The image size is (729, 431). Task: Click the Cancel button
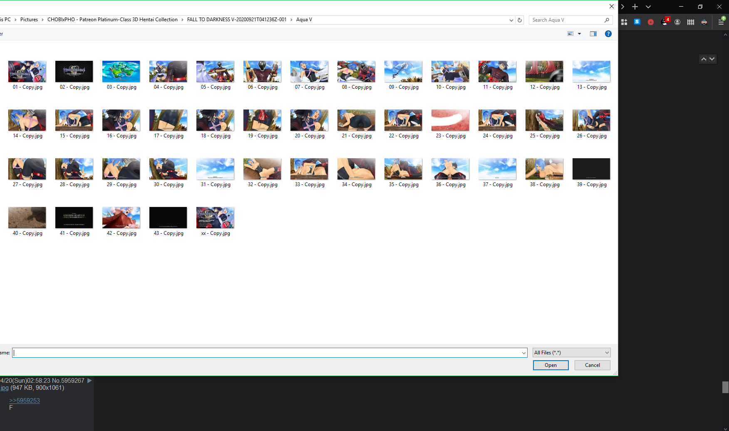(593, 365)
